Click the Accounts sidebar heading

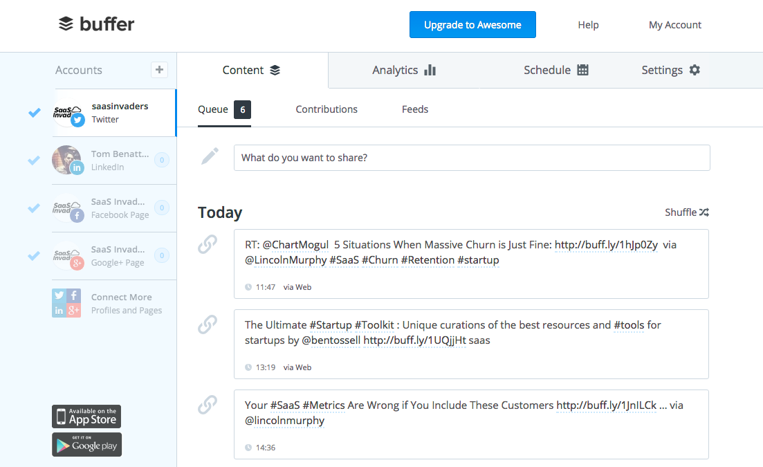click(x=78, y=70)
